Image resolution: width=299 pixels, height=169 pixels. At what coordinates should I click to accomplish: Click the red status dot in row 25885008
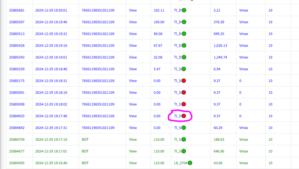(x=184, y=104)
